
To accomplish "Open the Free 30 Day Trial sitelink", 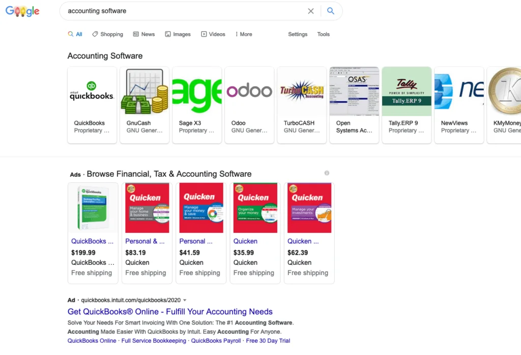I will click(268, 341).
